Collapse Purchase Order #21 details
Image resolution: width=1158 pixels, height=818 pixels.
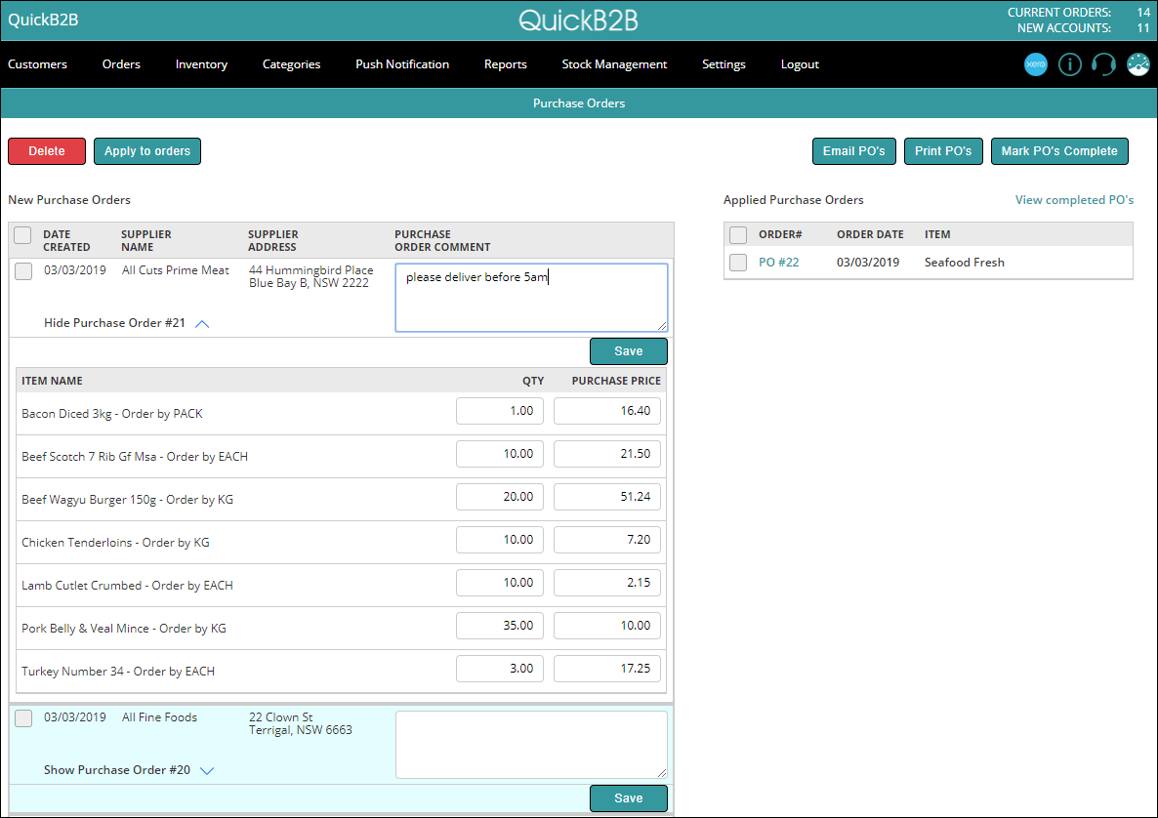(126, 323)
